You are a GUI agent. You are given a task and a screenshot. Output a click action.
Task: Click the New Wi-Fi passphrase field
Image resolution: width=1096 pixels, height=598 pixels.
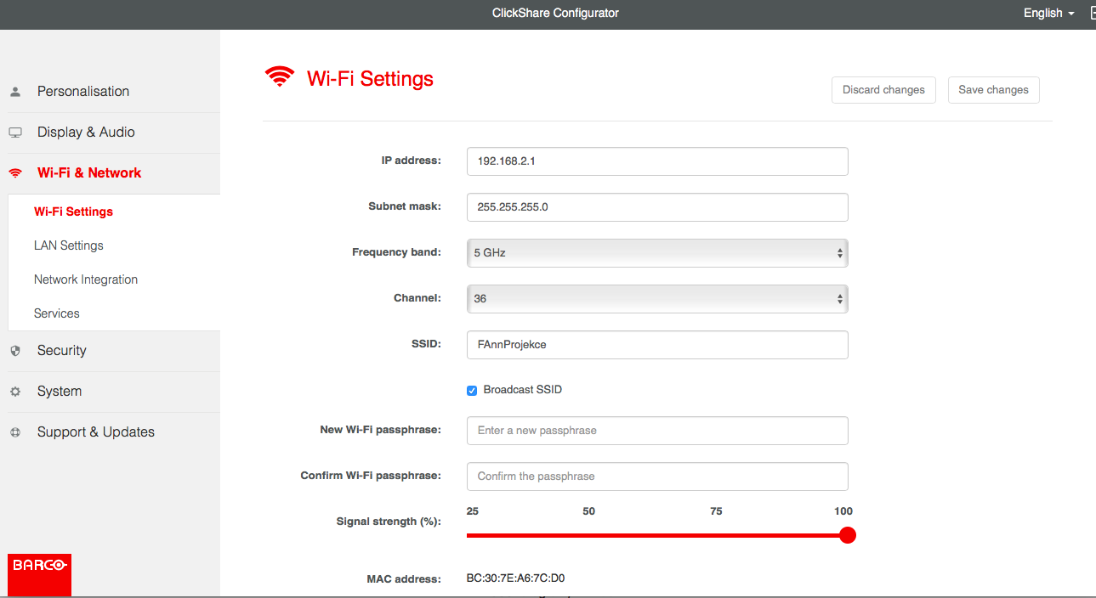coord(657,431)
